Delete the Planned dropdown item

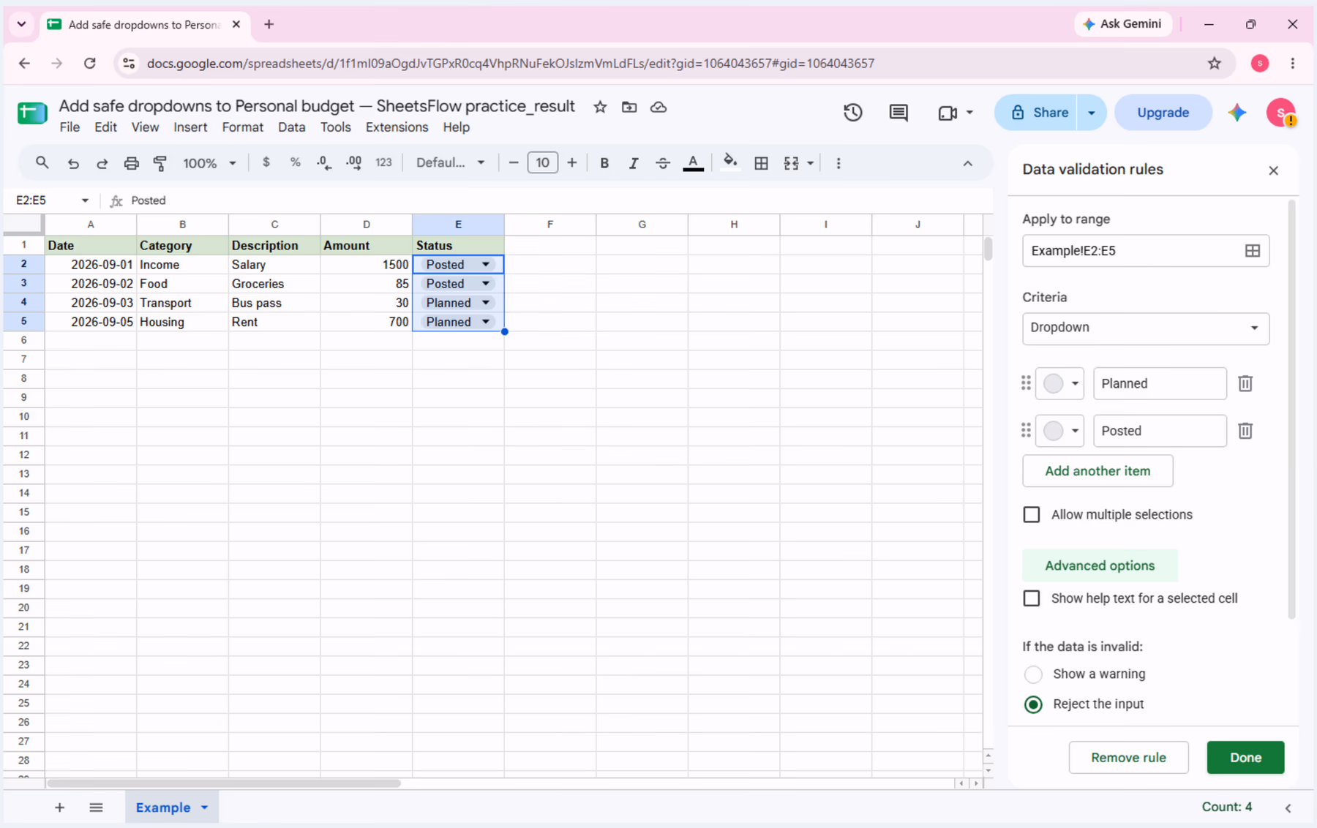[x=1245, y=383]
